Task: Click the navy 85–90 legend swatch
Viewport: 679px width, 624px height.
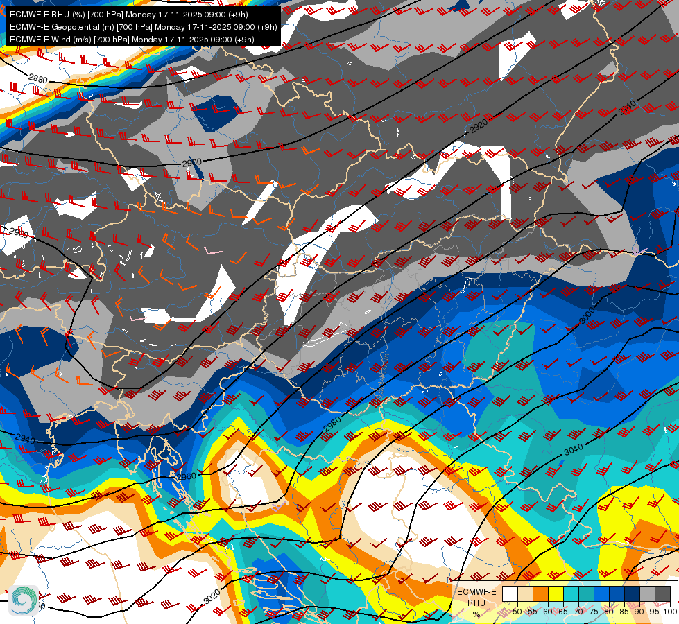Action: tap(632, 594)
